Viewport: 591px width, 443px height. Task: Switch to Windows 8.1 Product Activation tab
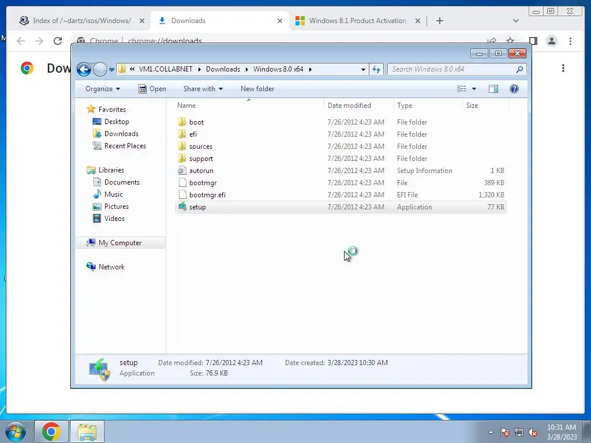pyautogui.click(x=357, y=21)
